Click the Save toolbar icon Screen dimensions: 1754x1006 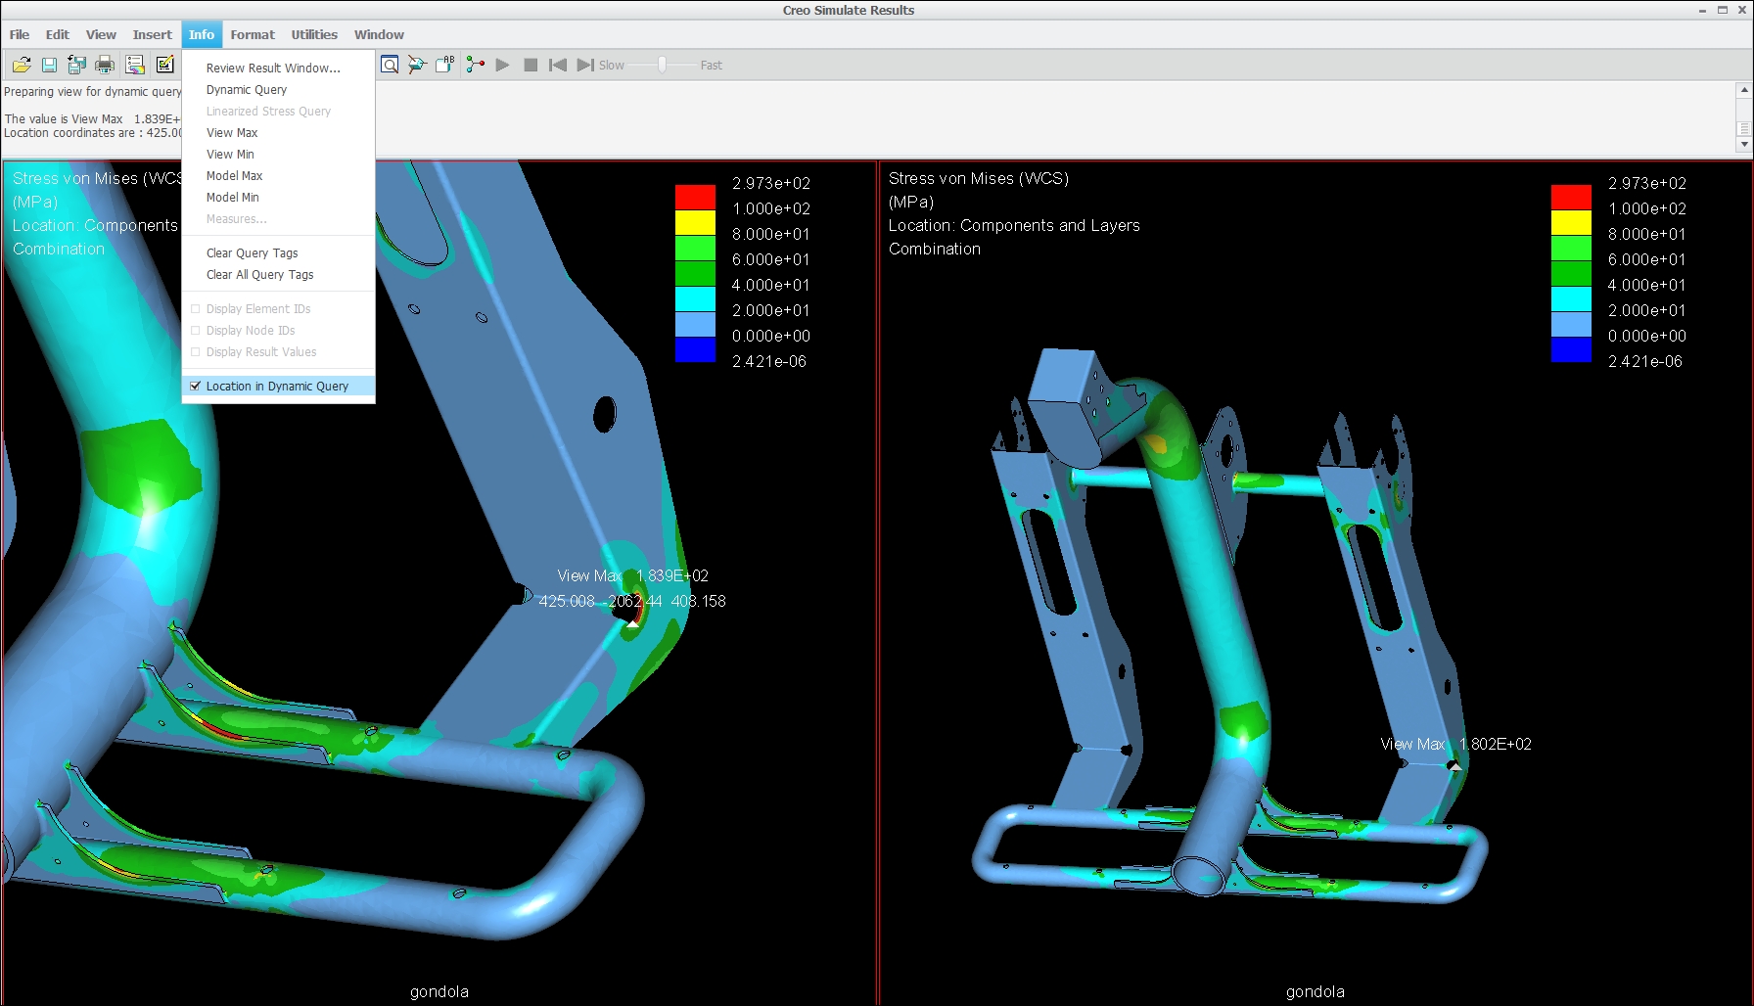tap(49, 65)
